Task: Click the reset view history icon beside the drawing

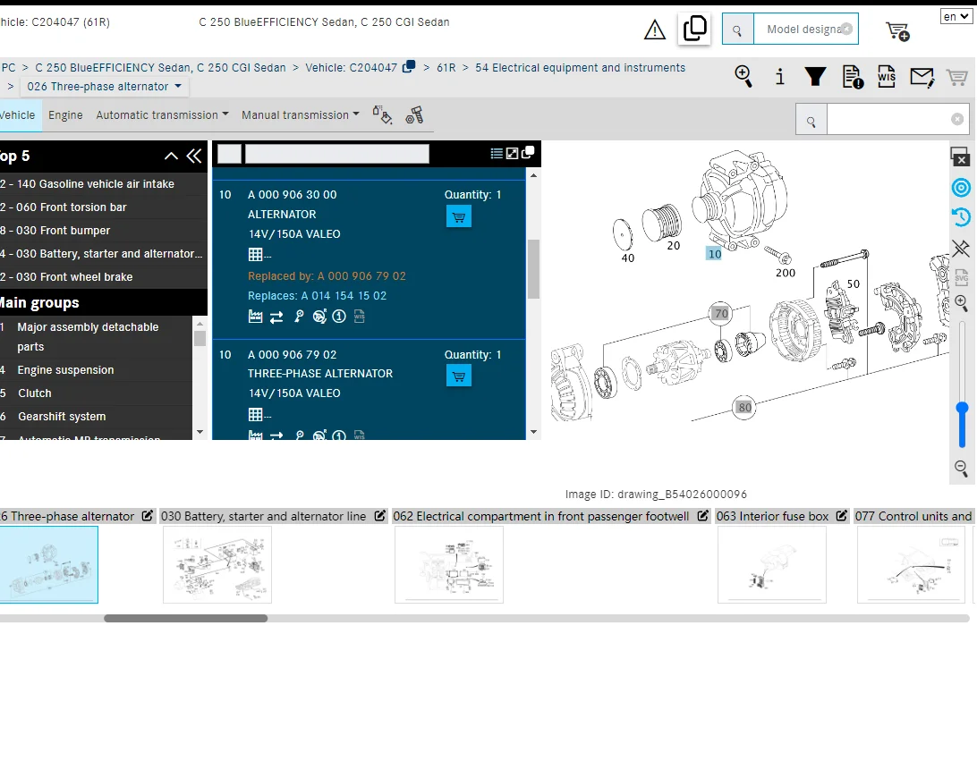Action: click(x=961, y=216)
